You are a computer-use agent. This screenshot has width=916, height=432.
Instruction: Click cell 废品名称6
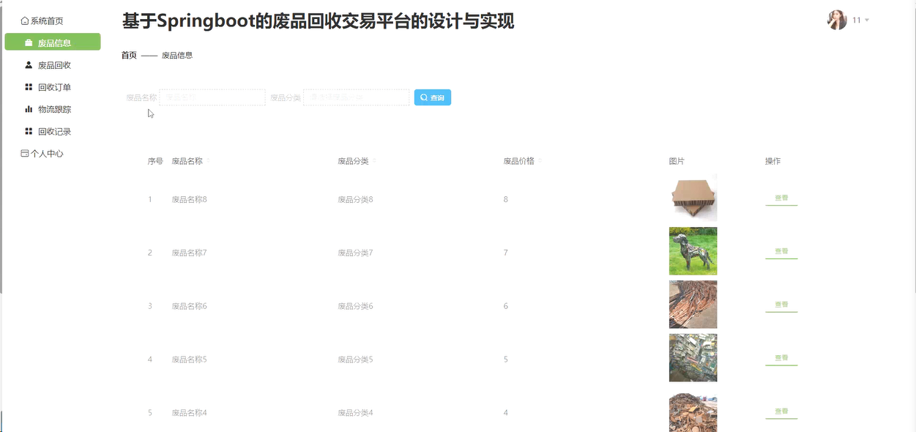point(190,306)
